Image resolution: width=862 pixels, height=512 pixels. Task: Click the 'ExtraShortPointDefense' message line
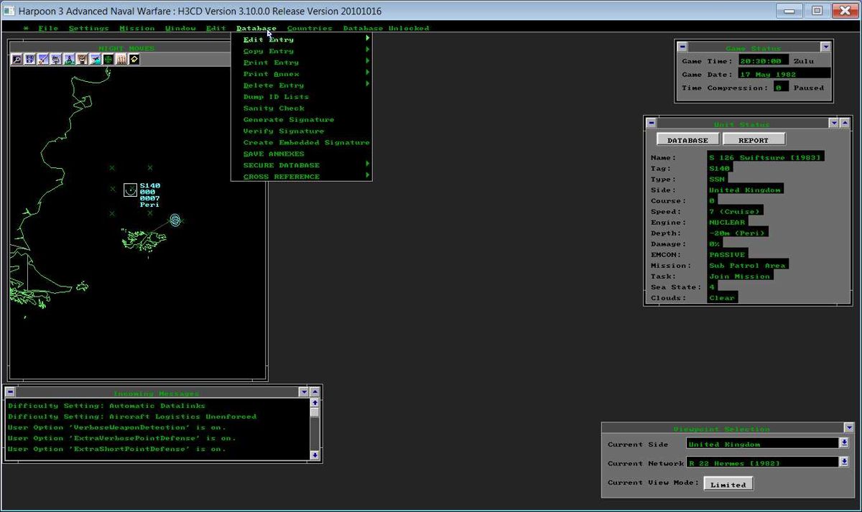click(117, 449)
